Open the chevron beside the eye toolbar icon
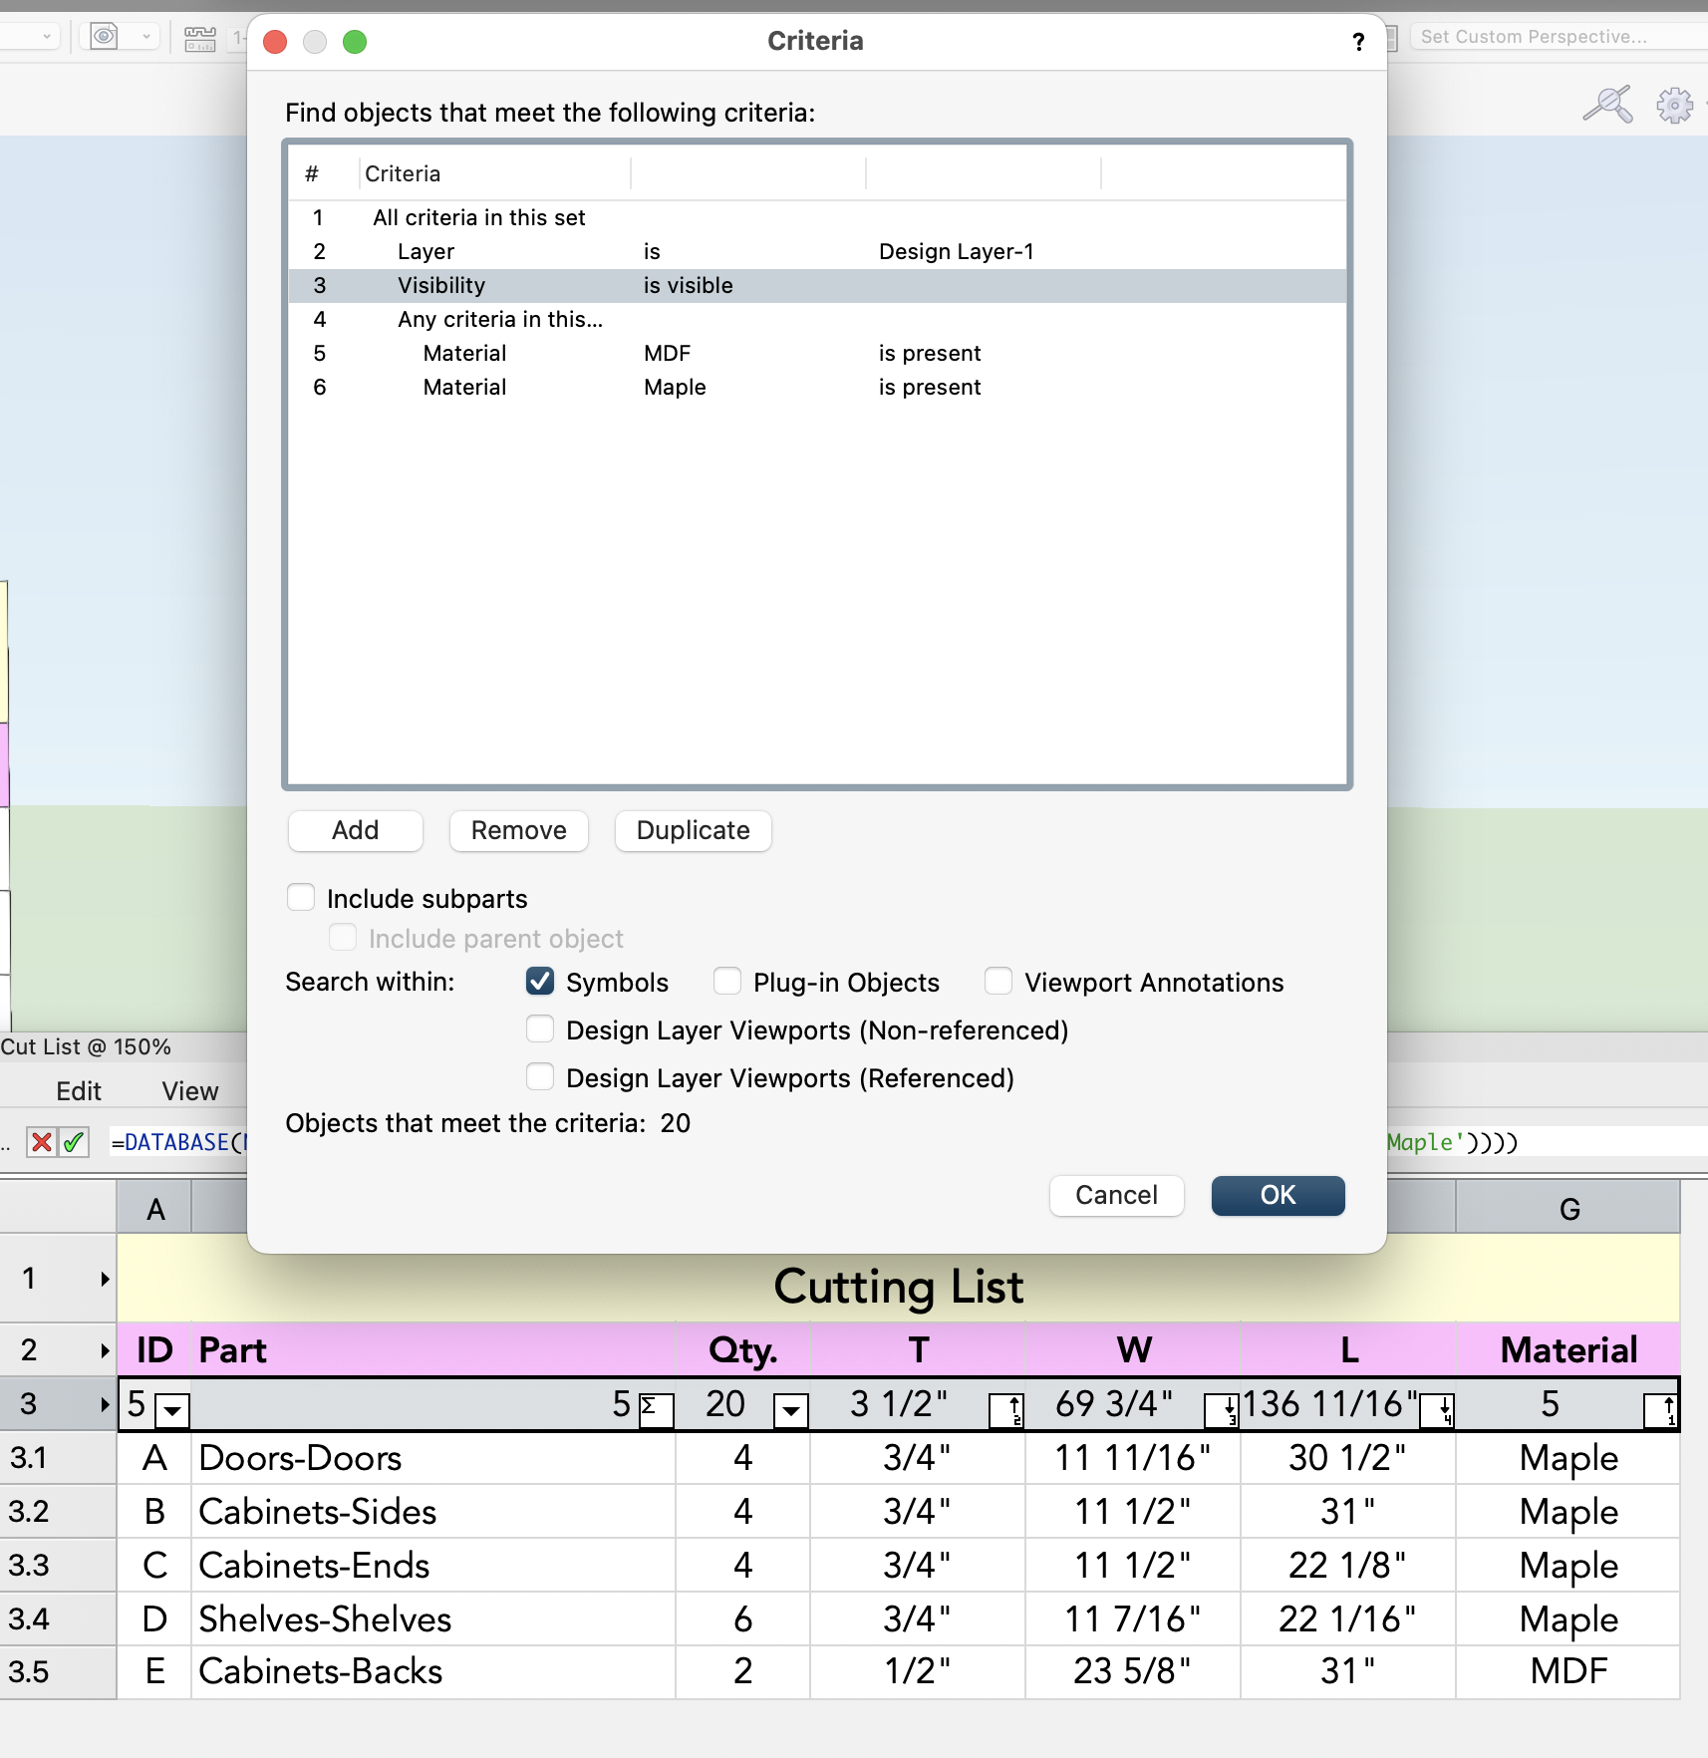 (x=146, y=35)
